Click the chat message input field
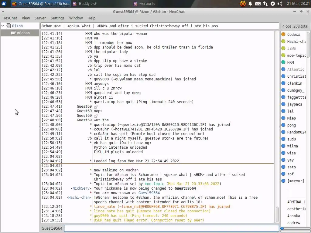311x233 pixels. [x=171, y=228]
